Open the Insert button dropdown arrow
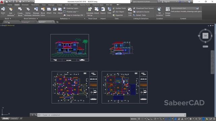Viewport: 216px width, 121px height. 3,15
